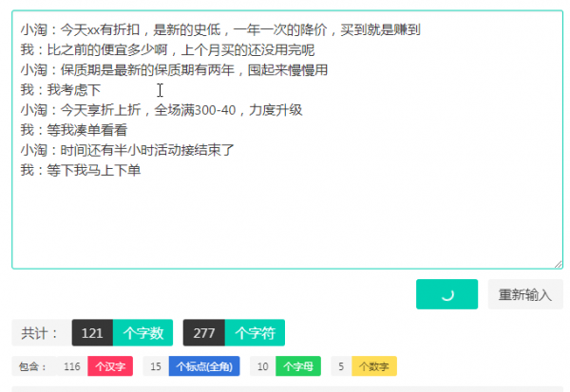
Task: Click the 277 character count badge
Action: click(204, 333)
